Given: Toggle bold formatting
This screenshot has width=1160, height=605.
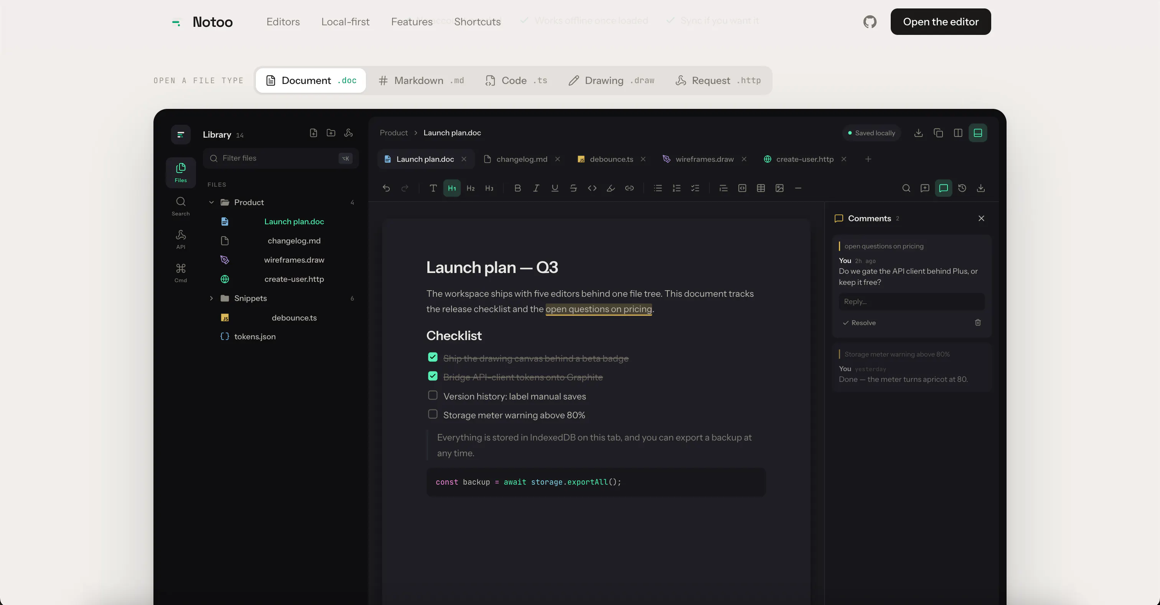Looking at the screenshot, I should (x=517, y=188).
